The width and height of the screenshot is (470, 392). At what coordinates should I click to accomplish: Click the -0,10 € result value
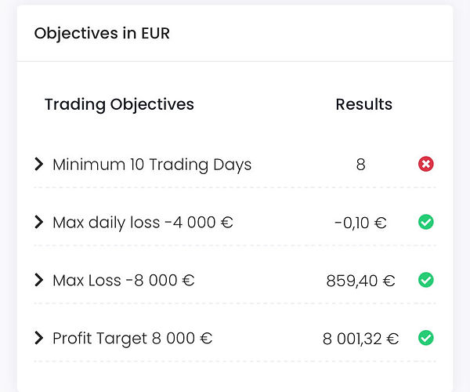point(360,223)
